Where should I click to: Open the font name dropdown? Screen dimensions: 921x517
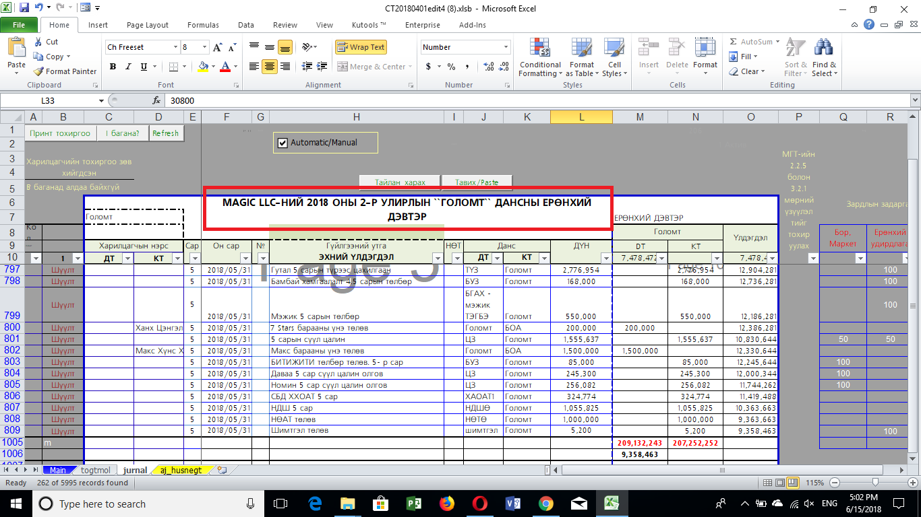pos(175,47)
